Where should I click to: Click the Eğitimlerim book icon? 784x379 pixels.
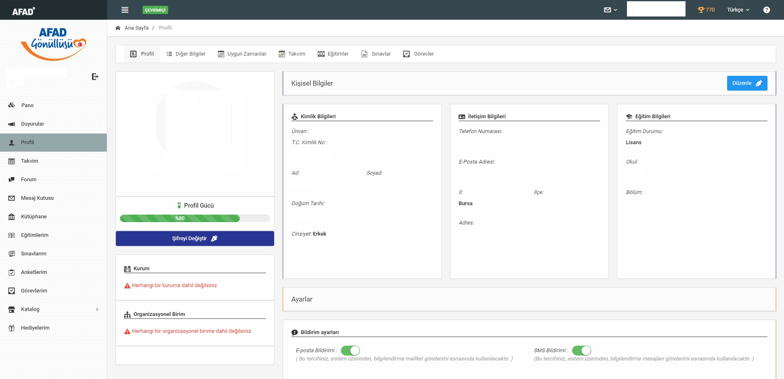point(12,235)
